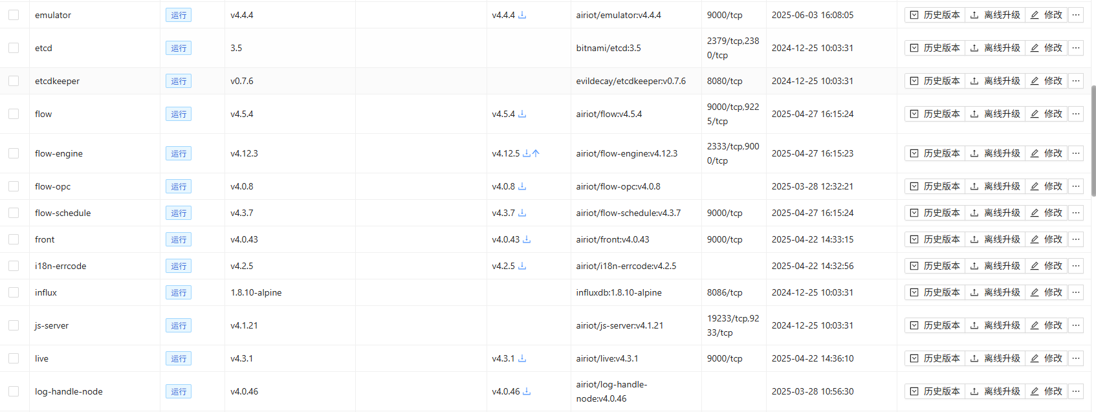Image resolution: width=1096 pixels, height=412 pixels.
Task: Click 修改 for the live service
Action: 1046,358
